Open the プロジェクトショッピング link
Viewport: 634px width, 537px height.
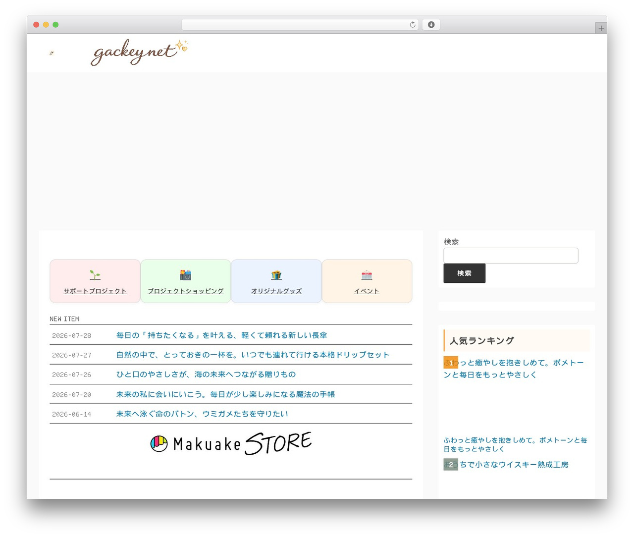tap(186, 291)
